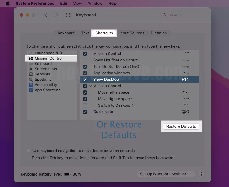Click the 'Application windows' row label
Image resolution: width=229 pixels, height=187 pixels.
(112, 73)
